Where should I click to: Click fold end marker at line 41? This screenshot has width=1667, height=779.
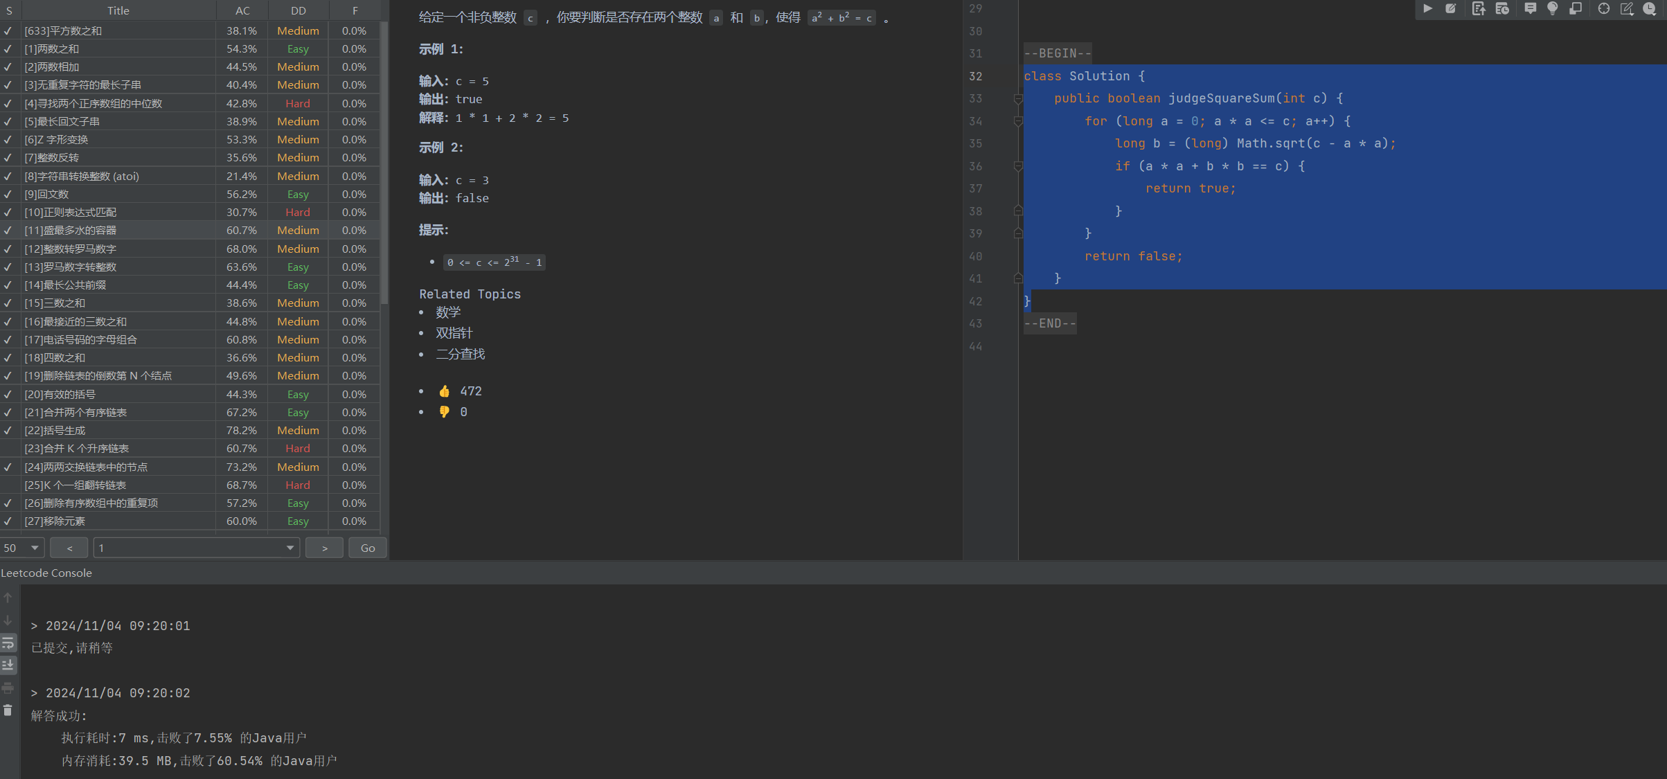[1018, 278]
